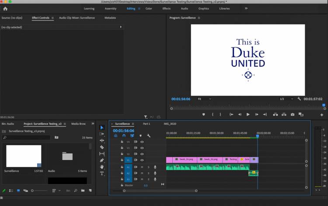Screen dimensions: 328x206
Task: Click the Find magnifier in Project panel footer
Action: click(76, 191)
